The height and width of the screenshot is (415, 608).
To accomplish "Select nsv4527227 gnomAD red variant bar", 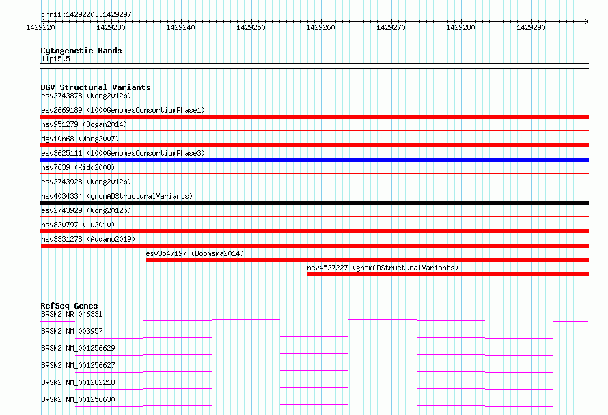I will coord(448,274).
